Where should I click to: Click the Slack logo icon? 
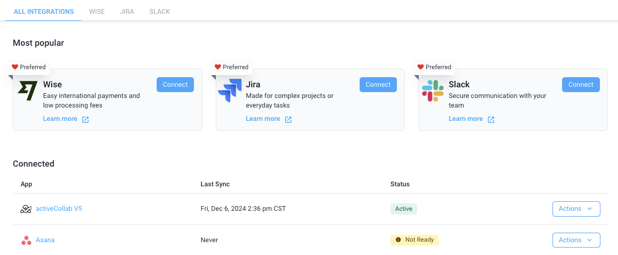[433, 91]
